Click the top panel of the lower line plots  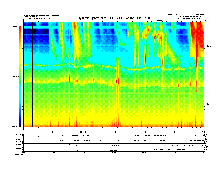tap(114, 135)
